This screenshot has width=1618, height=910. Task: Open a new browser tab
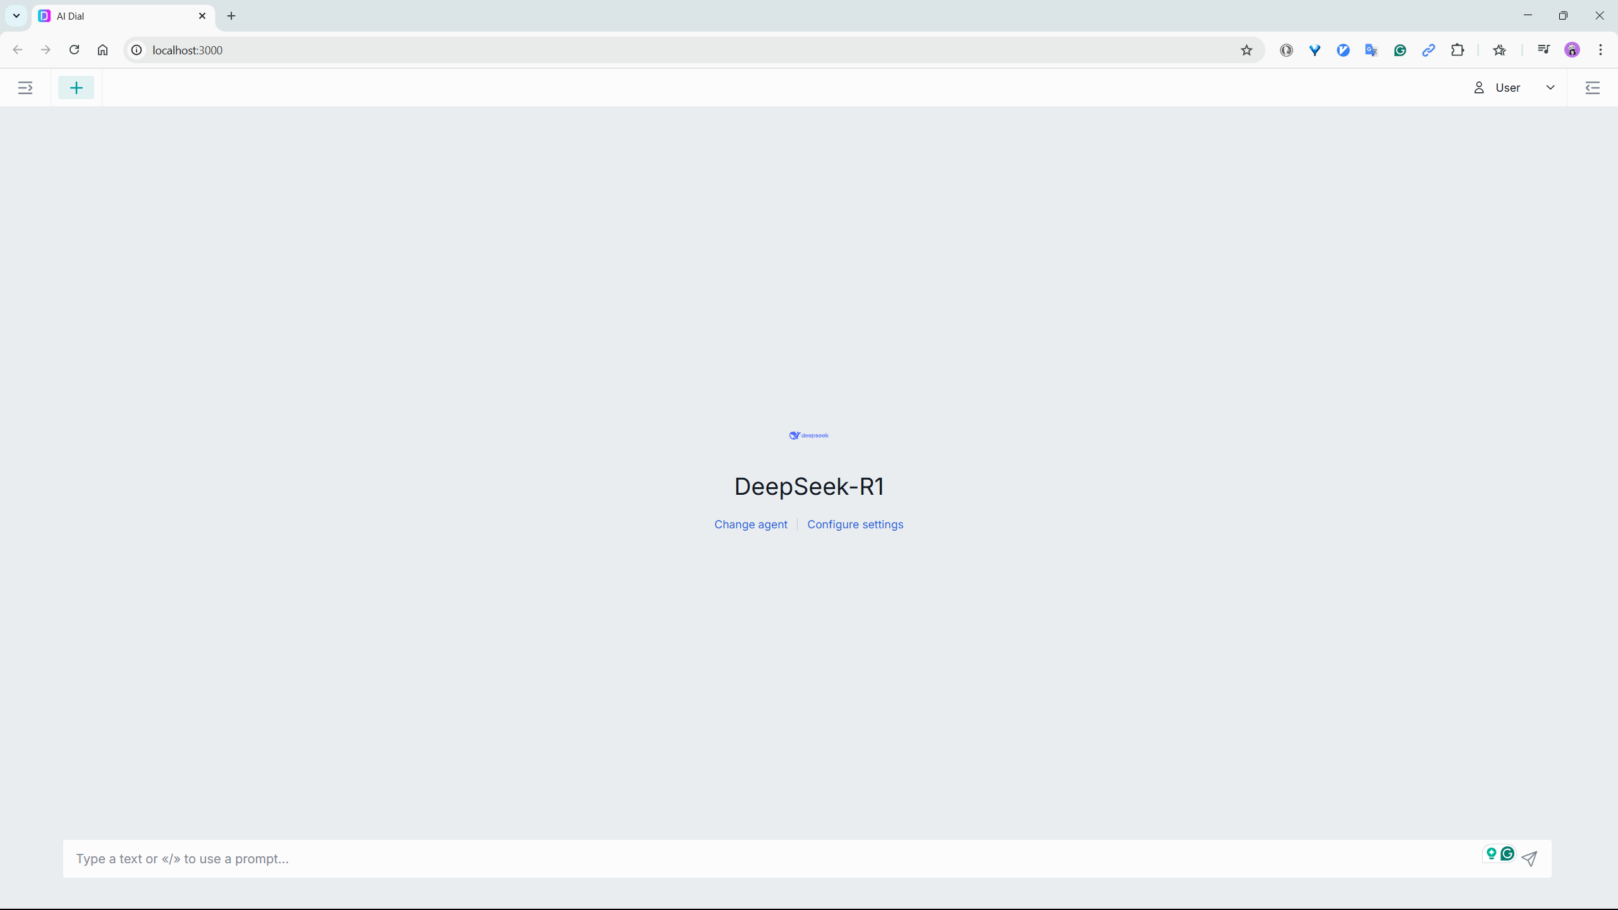coord(231,16)
